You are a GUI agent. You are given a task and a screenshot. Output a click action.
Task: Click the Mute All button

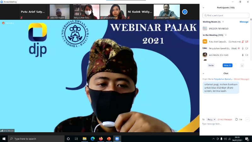[x=227, y=65]
